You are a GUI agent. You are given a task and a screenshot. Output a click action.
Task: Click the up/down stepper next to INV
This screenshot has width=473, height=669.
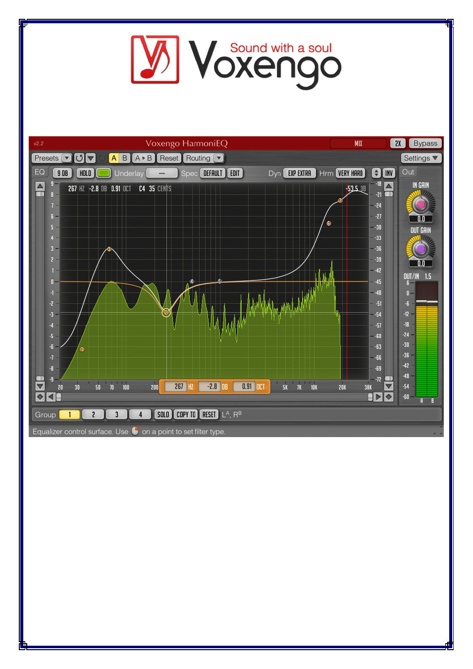click(376, 173)
